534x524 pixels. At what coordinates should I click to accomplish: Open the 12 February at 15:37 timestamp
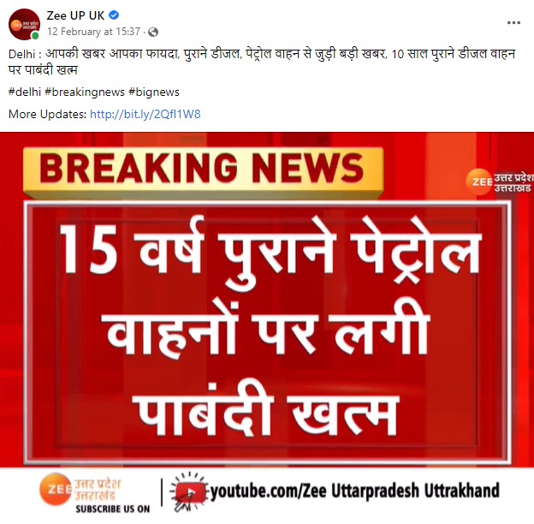pyautogui.click(x=93, y=32)
